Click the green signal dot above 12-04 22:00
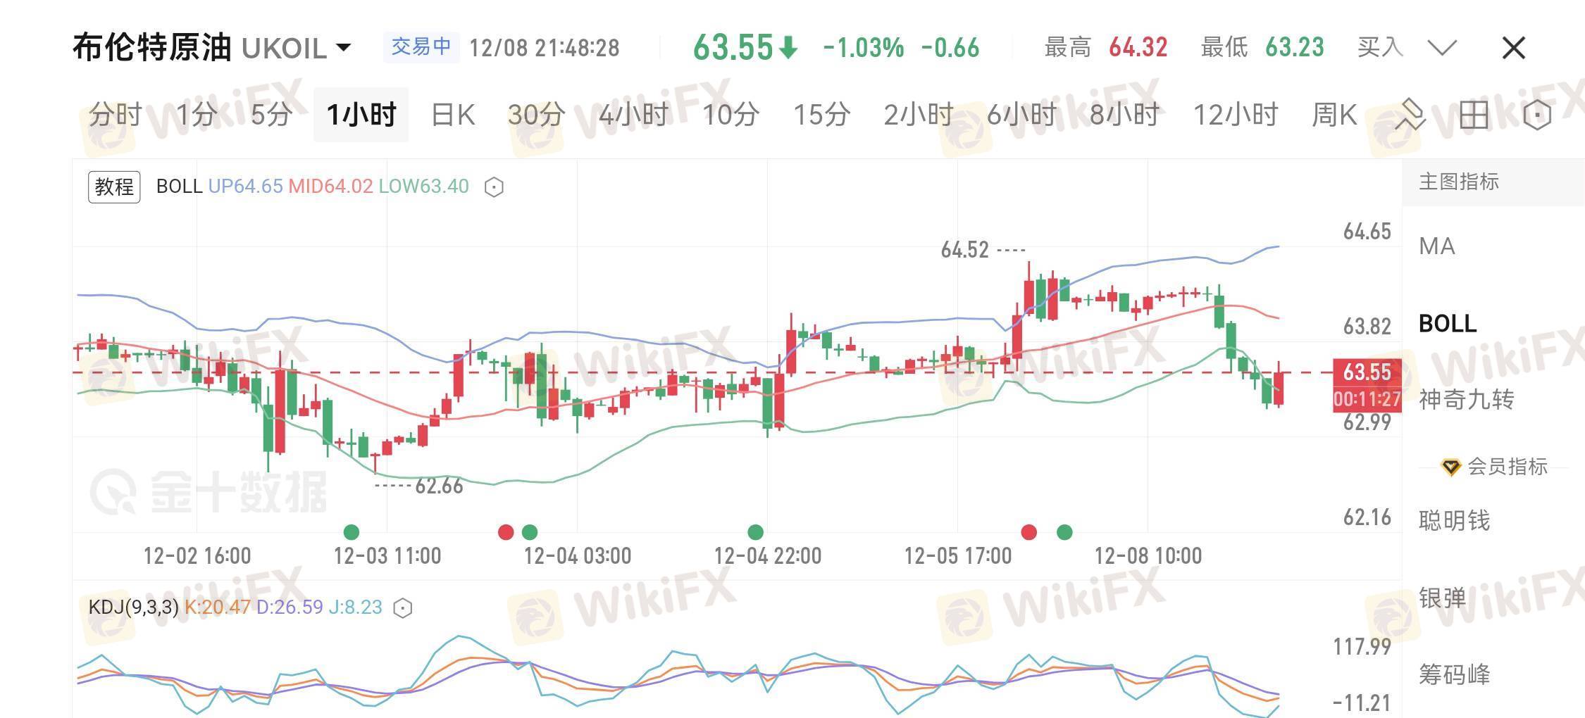The width and height of the screenshot is (1585, 718). coord(755,532)
